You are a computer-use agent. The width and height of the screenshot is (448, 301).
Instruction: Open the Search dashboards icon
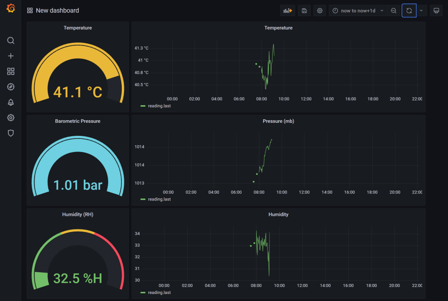[x=11, y=40]
